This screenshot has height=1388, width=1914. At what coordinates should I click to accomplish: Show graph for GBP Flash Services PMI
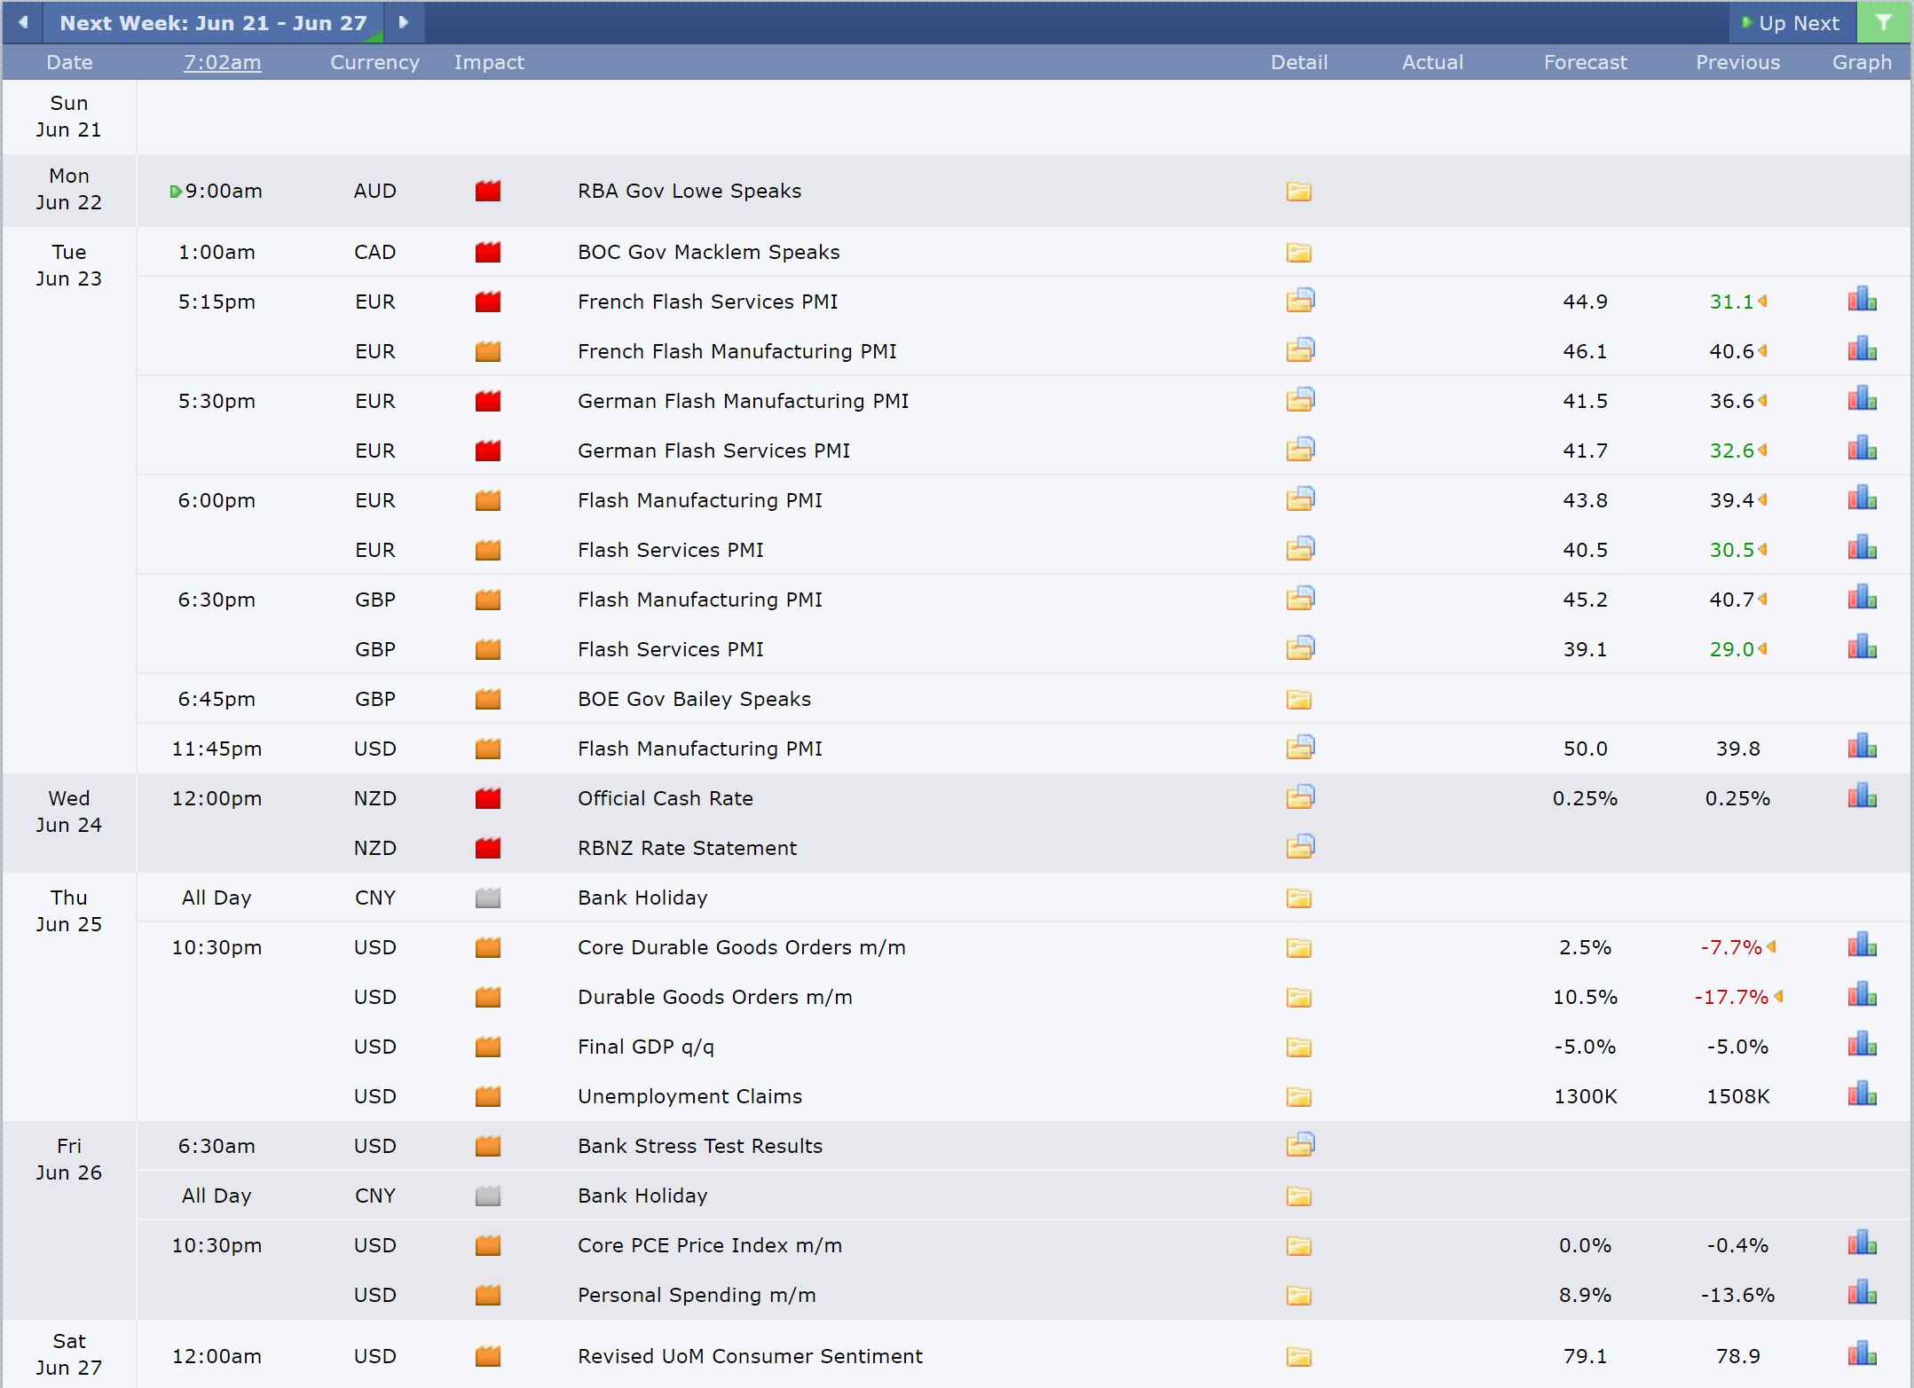pos(1862,647)
